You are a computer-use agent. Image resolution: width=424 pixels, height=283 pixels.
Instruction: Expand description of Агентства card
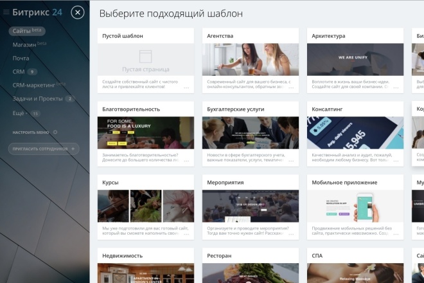pyautogui.click(x=291, y=87)
